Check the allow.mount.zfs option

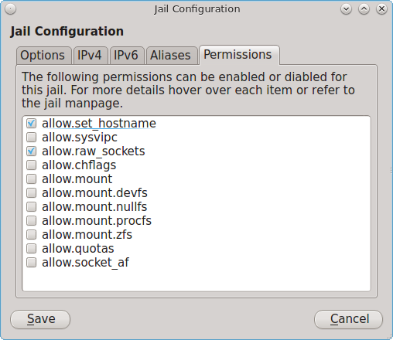[x=32, y=235]
